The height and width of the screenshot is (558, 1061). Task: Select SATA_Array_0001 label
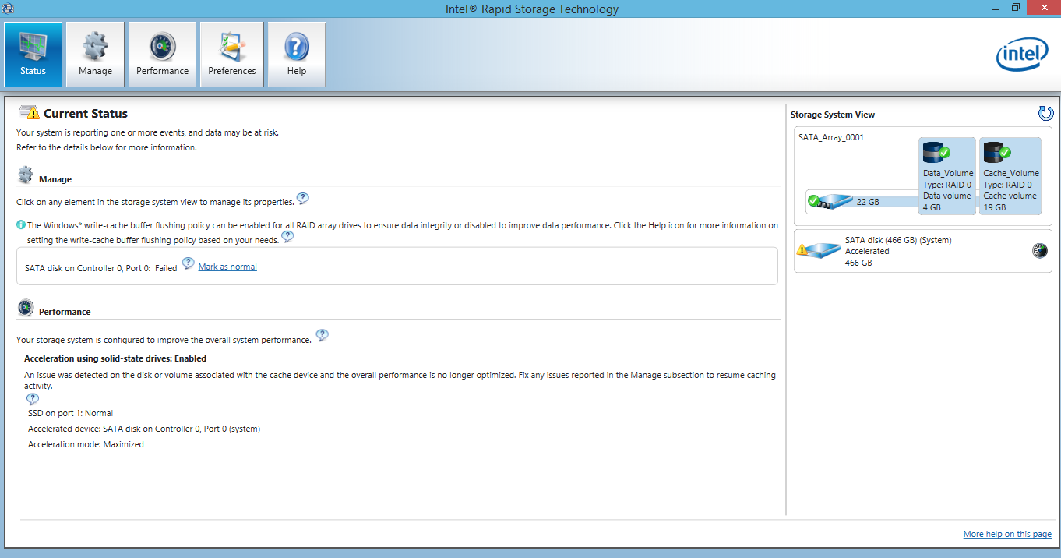tap(831, 137)
